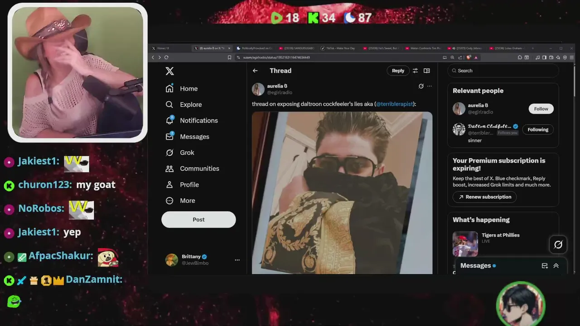Open Brittany account switcher menu

coord(203,260)
